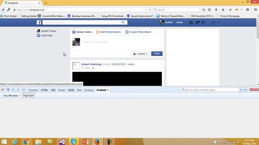Open the Firebug toolbar dropdown arrow
The width and height of the screenshot is (259, 145).
pyautogui.click(x=242, y=10)
